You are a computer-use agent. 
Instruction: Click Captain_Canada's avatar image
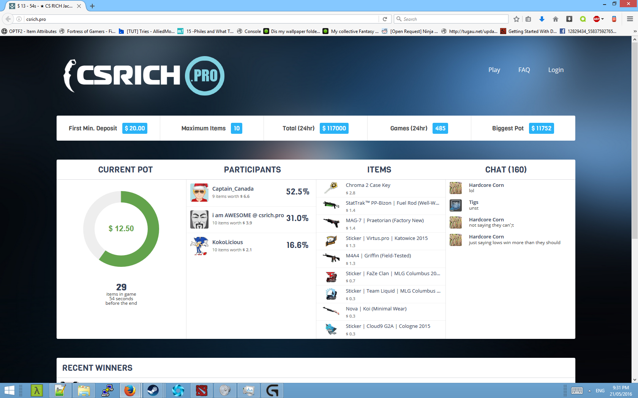pos(199,193)
